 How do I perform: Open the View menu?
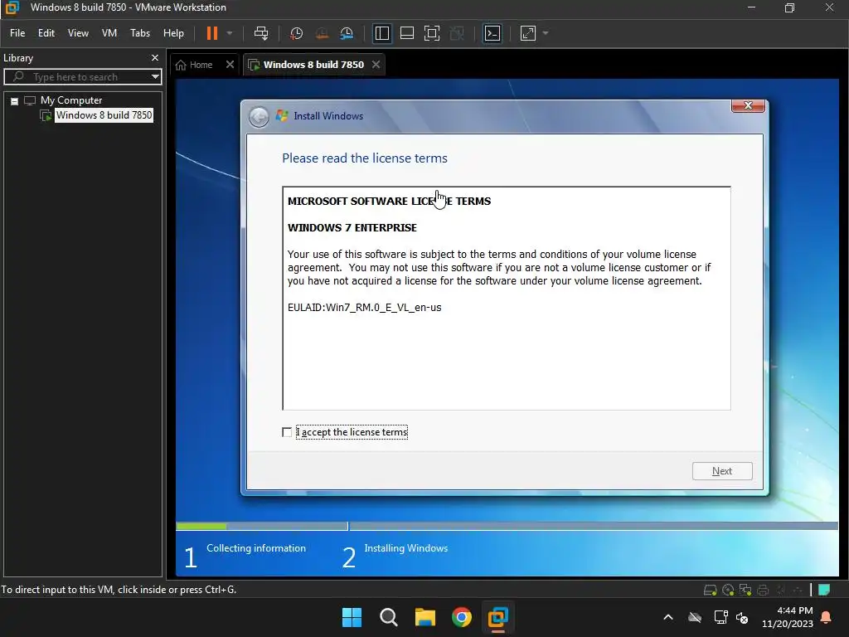pos(78,33)
